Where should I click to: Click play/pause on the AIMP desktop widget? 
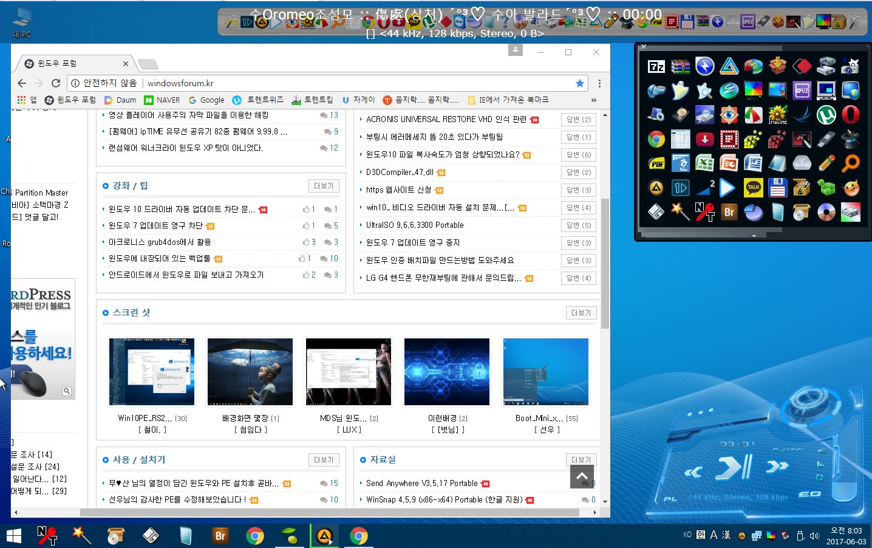click(734, 467)
